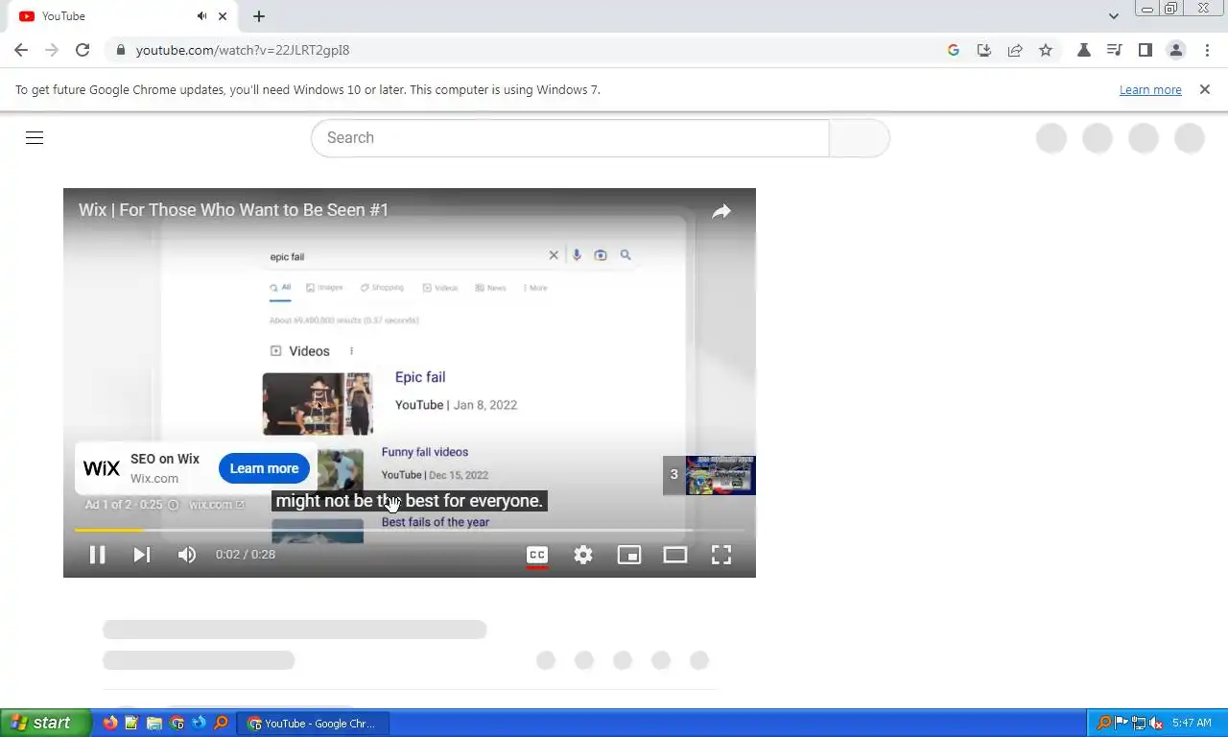Open media controls playlist icon
Viewport: 1228px width, 737px height.
coord(1114,50)
